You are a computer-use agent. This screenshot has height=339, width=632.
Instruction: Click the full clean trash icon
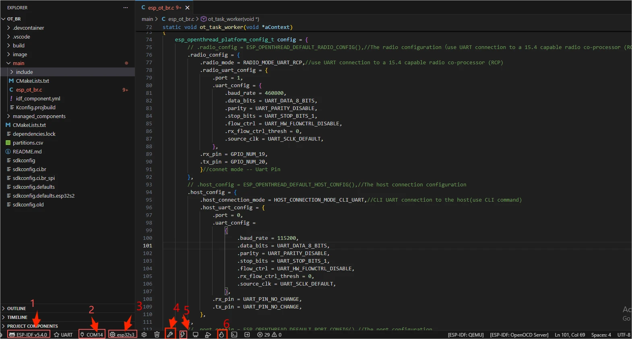coord(157,335)
